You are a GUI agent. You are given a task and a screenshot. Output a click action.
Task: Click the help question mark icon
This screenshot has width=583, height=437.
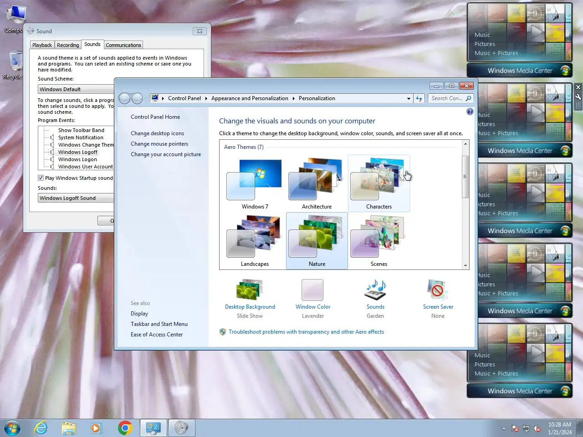point(470,112)
